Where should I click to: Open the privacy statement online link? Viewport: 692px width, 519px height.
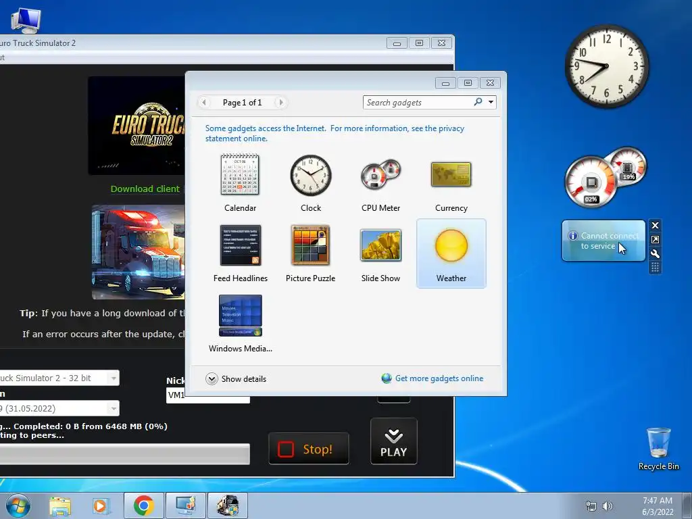(335, 133)
